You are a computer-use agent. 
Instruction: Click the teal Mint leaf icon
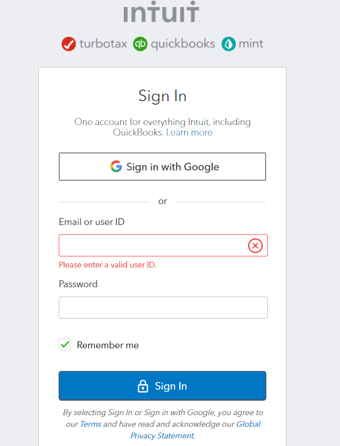tap(228, 44)
